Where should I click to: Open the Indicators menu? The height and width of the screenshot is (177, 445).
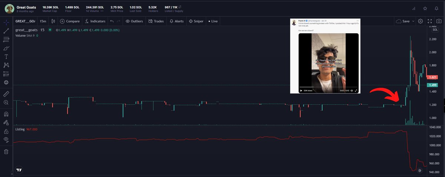95,21
